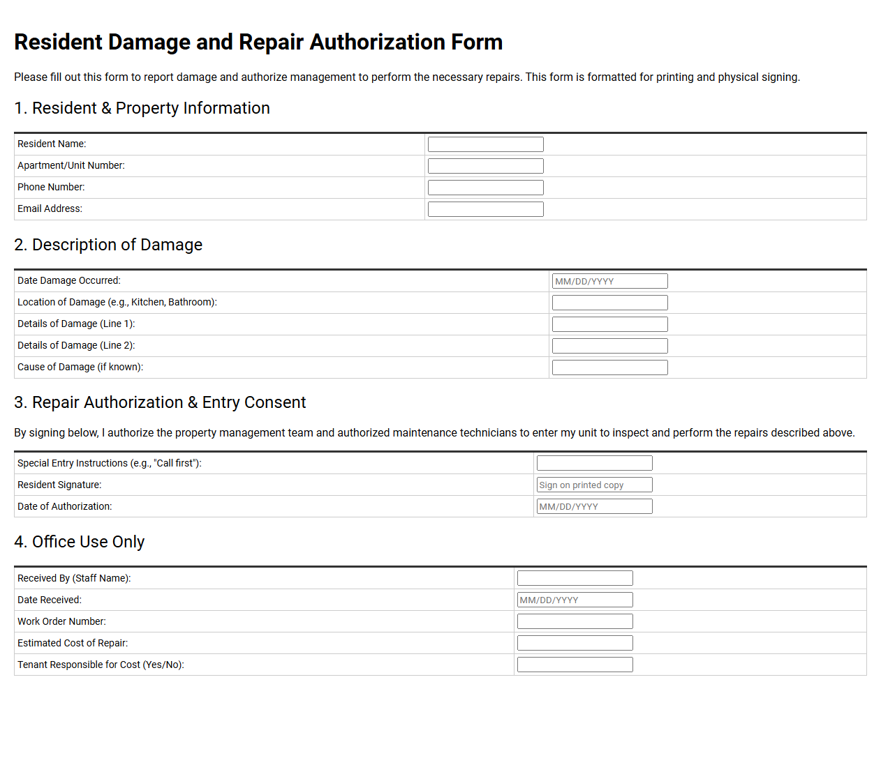The height and width of the screenshot is (781, 881).
Task: Click the 'Date of Authorization:' label
Action: point(64,506)
